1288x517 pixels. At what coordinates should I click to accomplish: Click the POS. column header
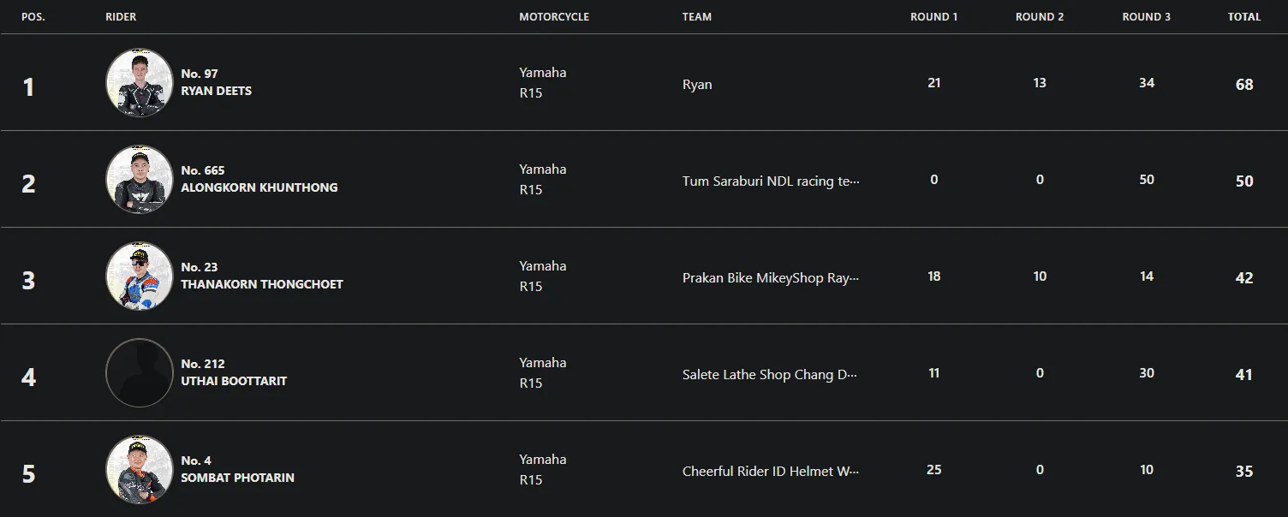click(x=33, y=17)
